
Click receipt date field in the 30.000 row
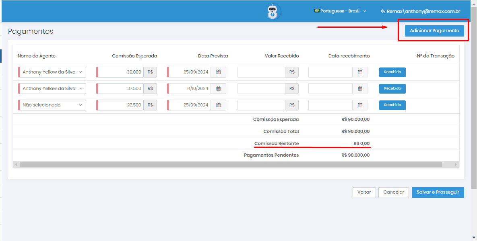coord(330,72)
